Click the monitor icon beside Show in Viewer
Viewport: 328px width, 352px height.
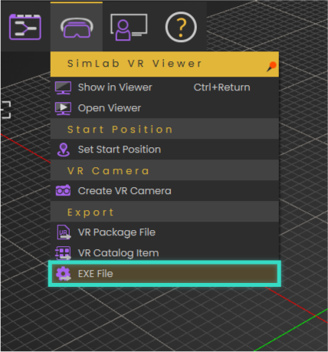pyautogui.click(x=63, y=87)
